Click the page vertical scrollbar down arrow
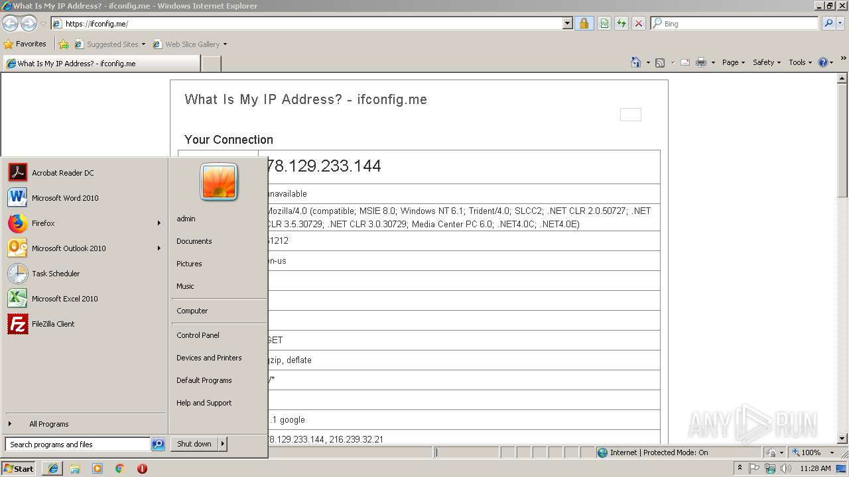This screenshot has height=477, width=849. [843, 439]
